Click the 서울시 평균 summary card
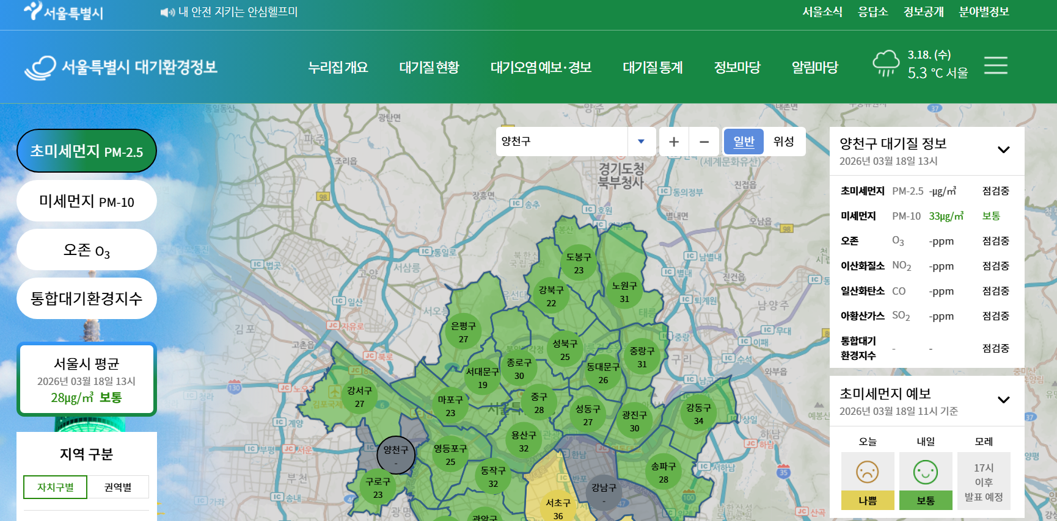 pos(87,379)
